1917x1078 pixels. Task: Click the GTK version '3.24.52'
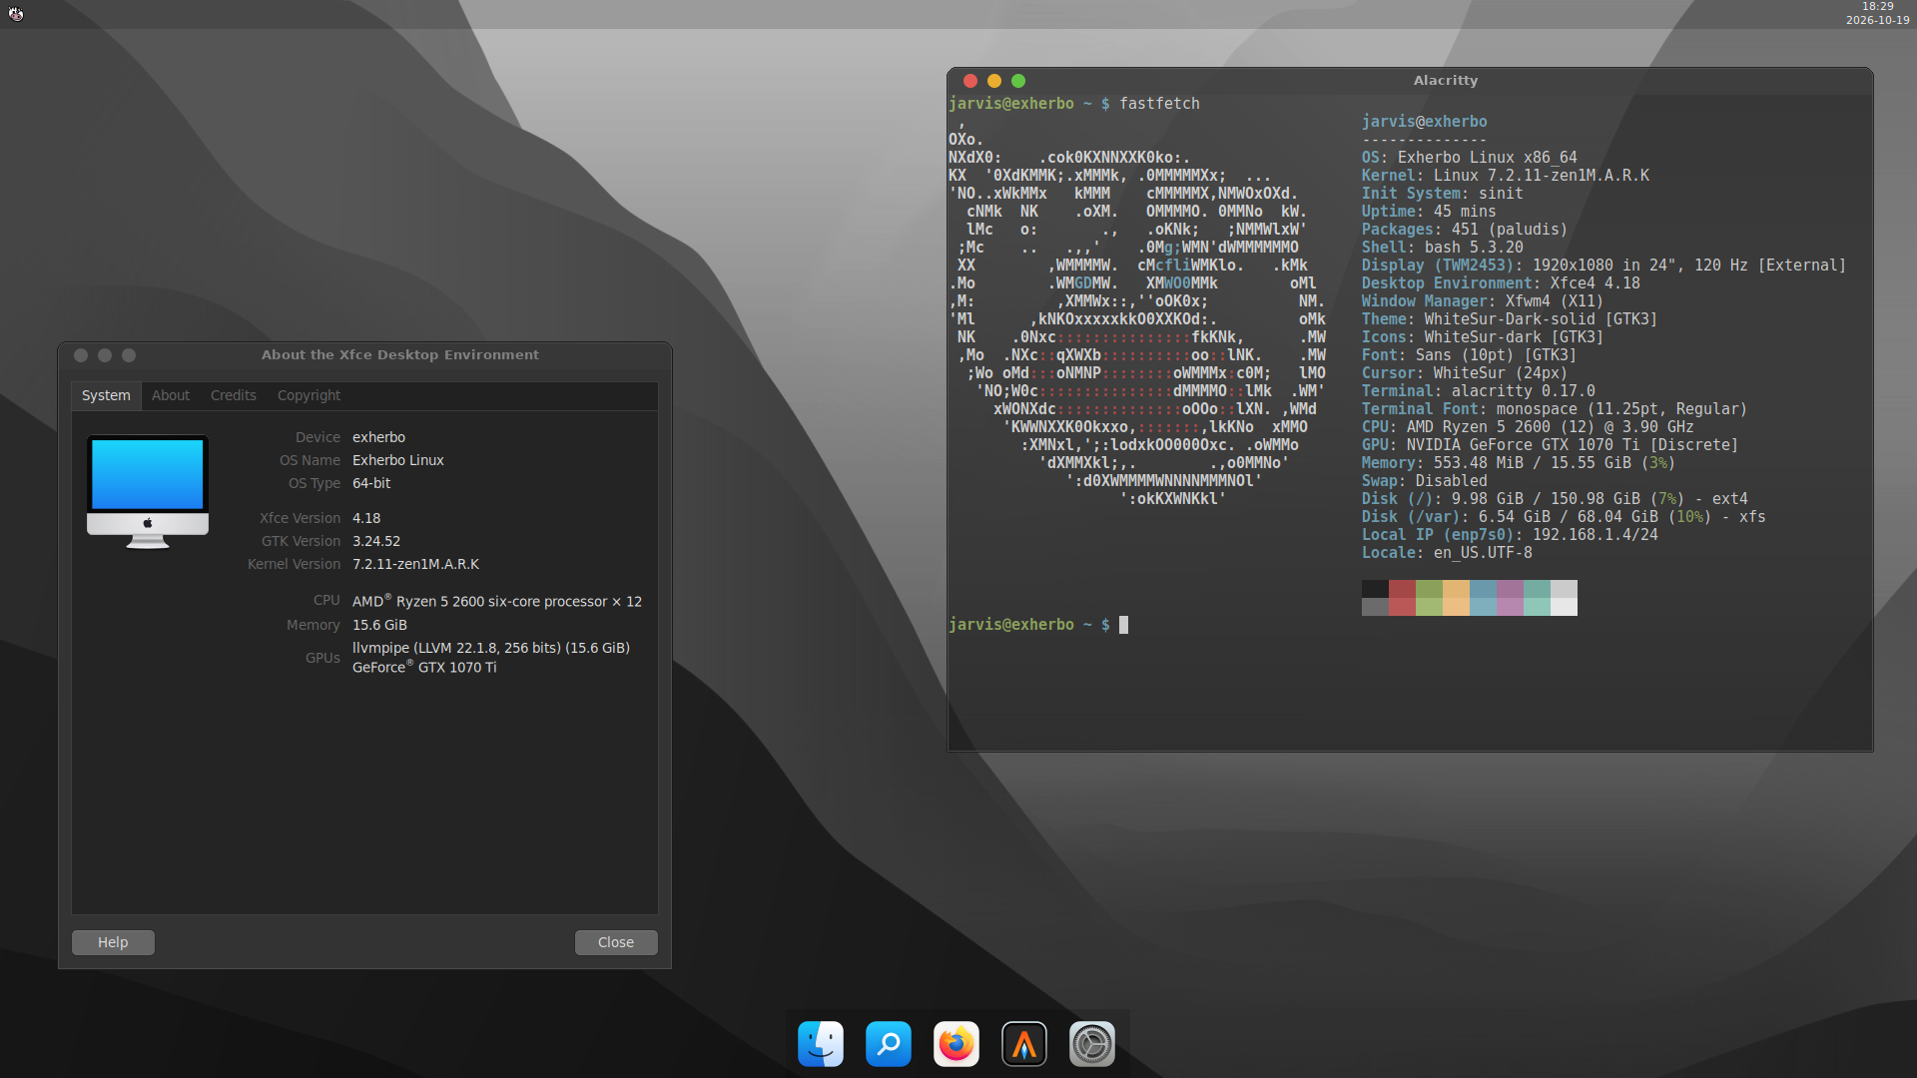tap(376, 541)
